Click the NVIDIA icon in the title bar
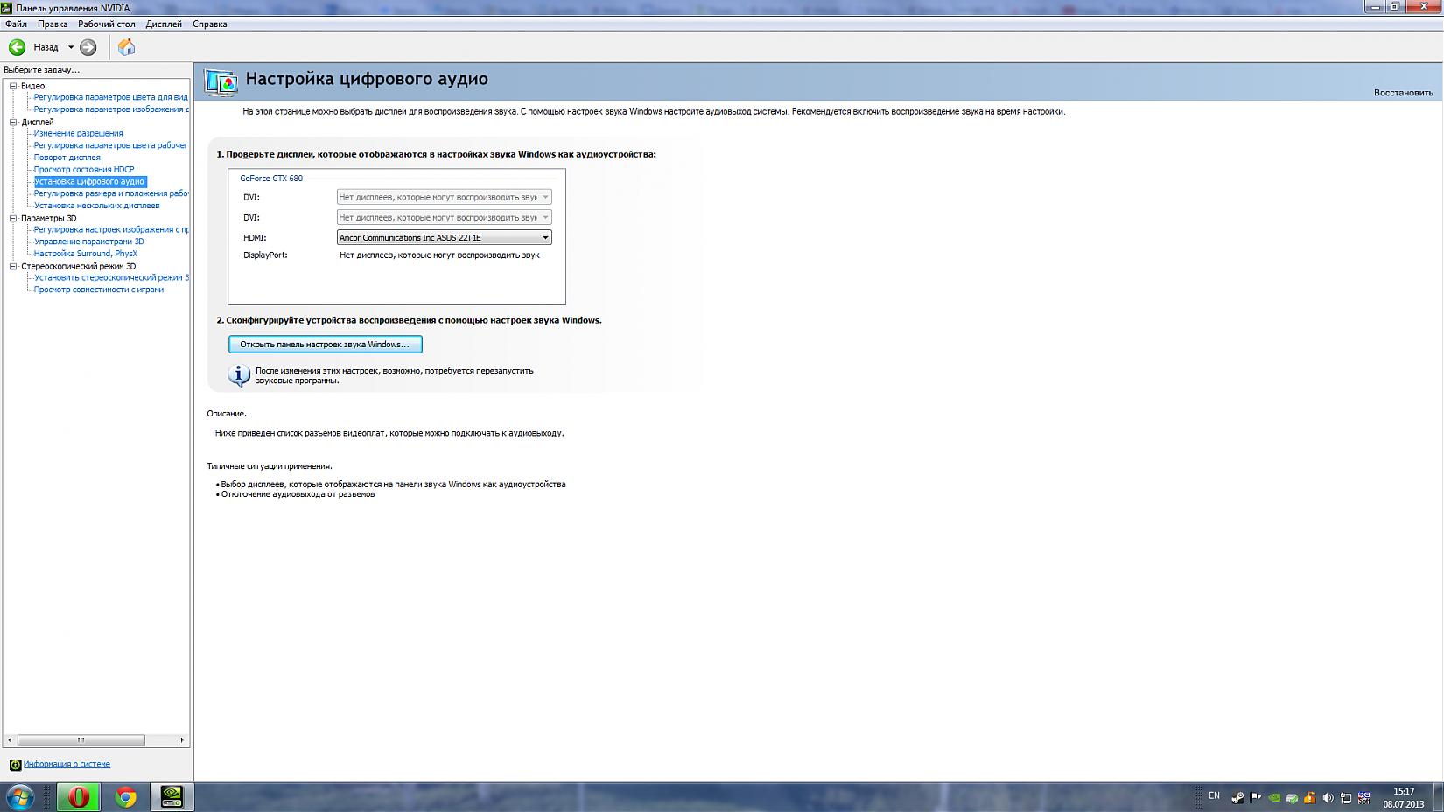The image size is (1444, 812). [x=7, y=8]
